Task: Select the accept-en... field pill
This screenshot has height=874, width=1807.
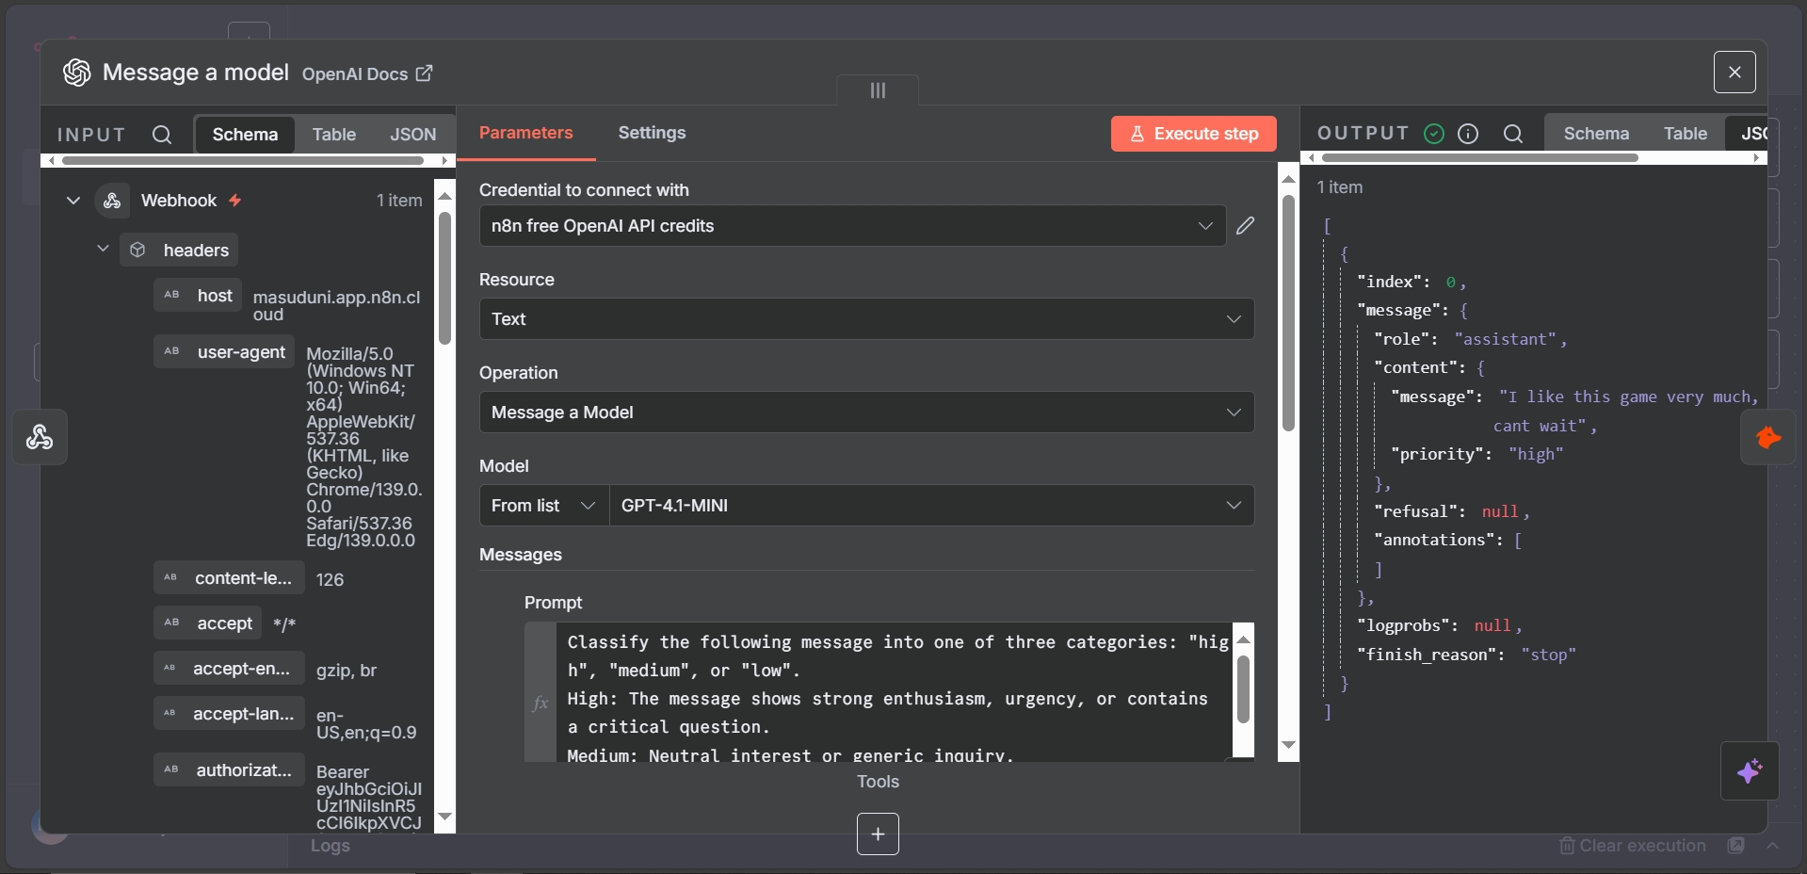Action: [x=229, y=669]
